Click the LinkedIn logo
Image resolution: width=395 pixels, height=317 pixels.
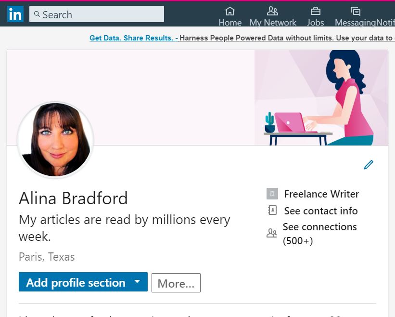[x=15, y=14]
